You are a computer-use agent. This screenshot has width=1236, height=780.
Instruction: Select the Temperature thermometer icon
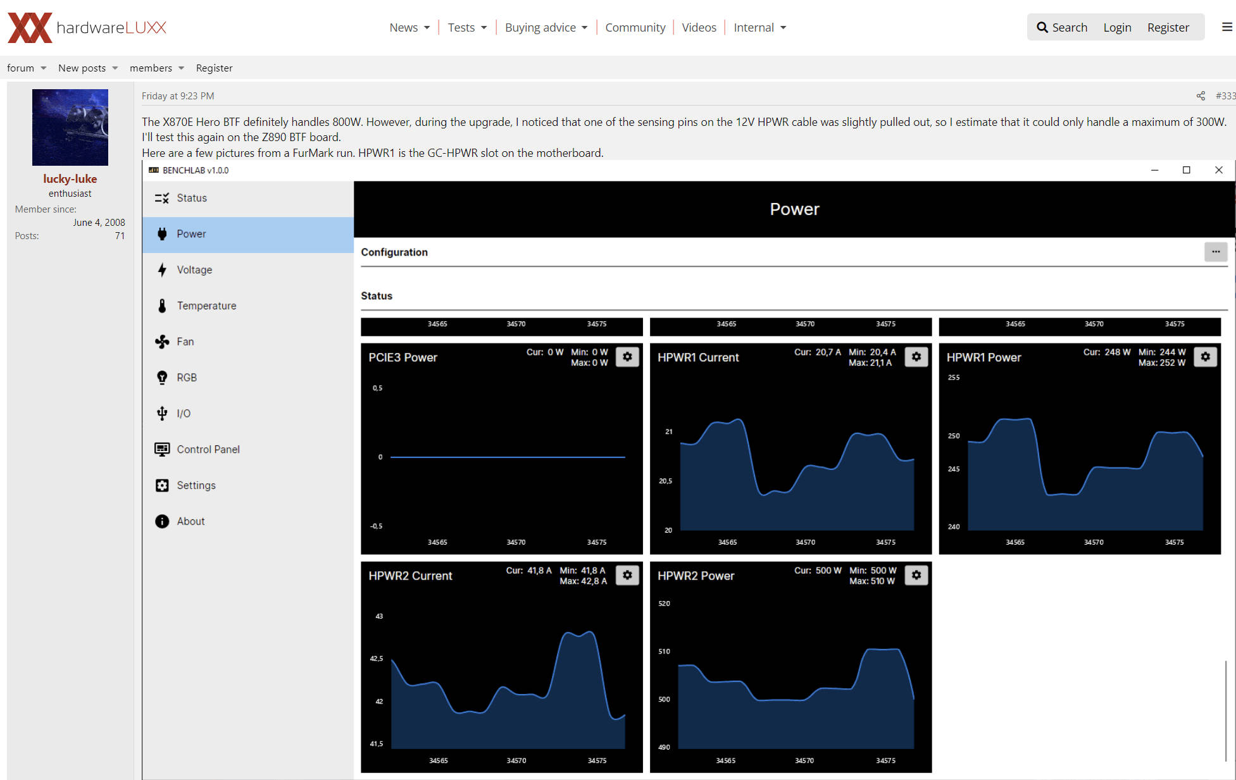coord(162,306)
